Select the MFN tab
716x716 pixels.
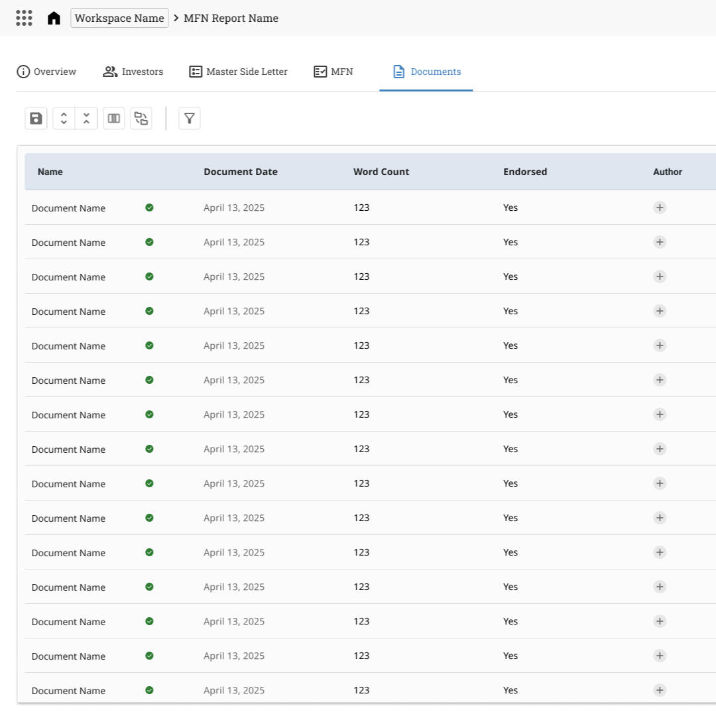coord(333,72)
